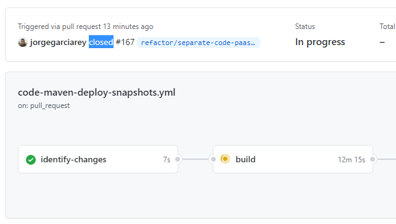
Task: Click the 7s identify-changes duration
Action: (167, 160)
